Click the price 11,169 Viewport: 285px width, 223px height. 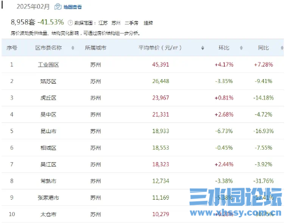161,197
